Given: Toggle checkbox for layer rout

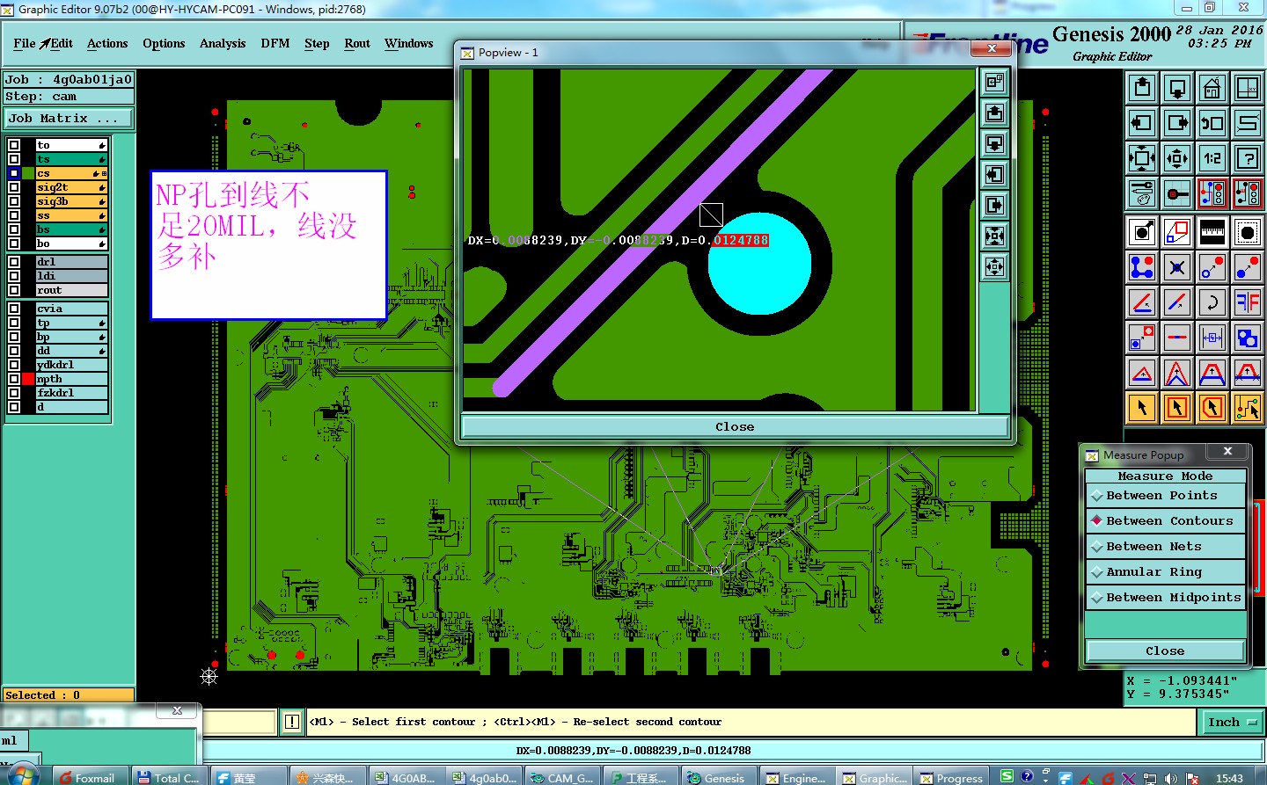Looking at the screenshot, I should click(14, 290).
